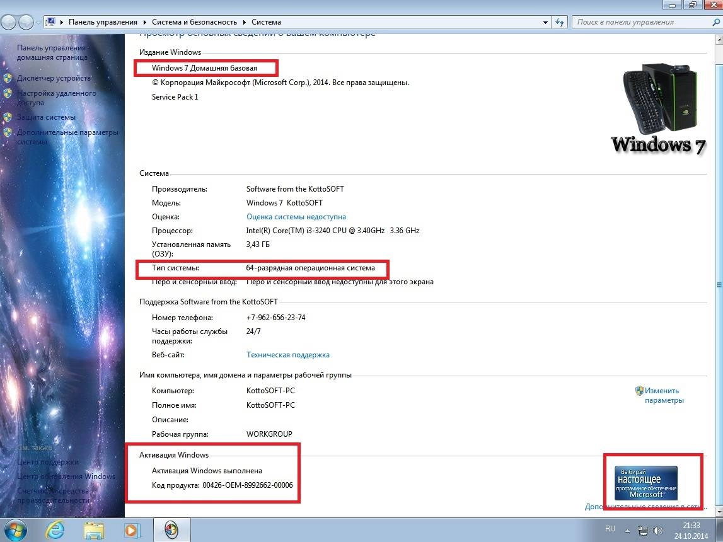This screenshot has height=542, width=723.
Task: Open Windows Explorer folder icon on taskbar
Action: click(x=93, y=531)
